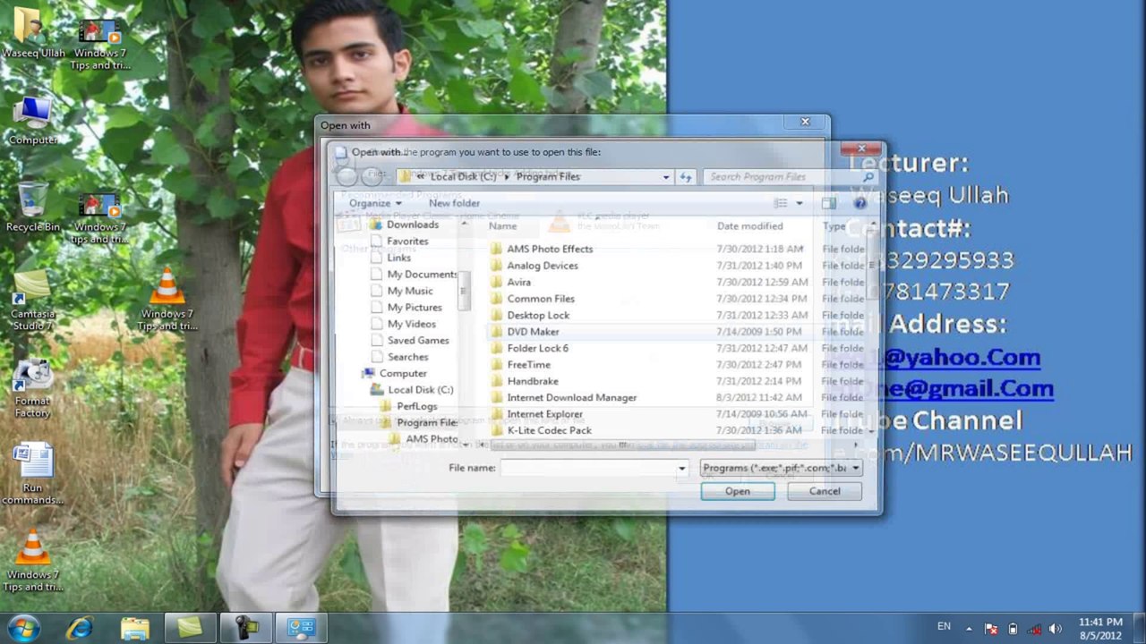
Task: Click the folder icon of AMS Photo Effects
Action: pos(496,249)
